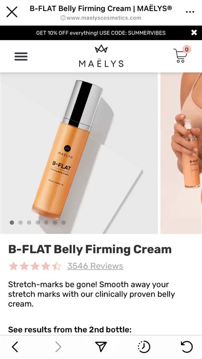Image resolution: width=202 pixels, height=359 pixels.
Task: Open the hamburger navigation menu
Action: (x=21, y=56)
